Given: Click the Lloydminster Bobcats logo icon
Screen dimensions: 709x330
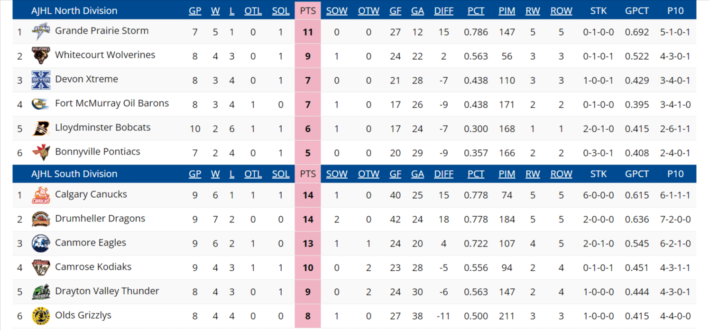Looking at the screenshot, I should click(x=41, y=128).
